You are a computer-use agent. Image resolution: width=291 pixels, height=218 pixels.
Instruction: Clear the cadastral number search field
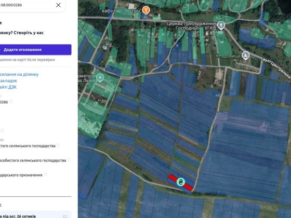click(x=58, y=5)
